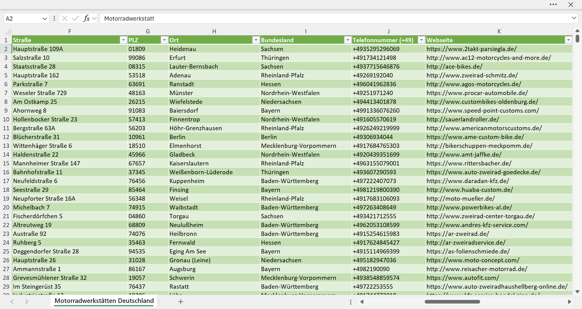
Task: Open the link https://www.2takt-parsiegla.de/
Action: coord(471,49)
